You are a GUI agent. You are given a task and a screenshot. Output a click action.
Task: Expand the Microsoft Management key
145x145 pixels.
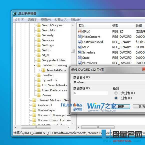tap(30, 115)
